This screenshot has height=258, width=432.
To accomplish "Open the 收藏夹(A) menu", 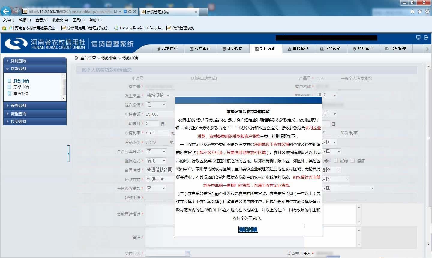I will [60, 20].
